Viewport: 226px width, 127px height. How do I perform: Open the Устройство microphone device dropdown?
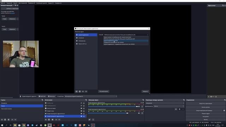91,96
